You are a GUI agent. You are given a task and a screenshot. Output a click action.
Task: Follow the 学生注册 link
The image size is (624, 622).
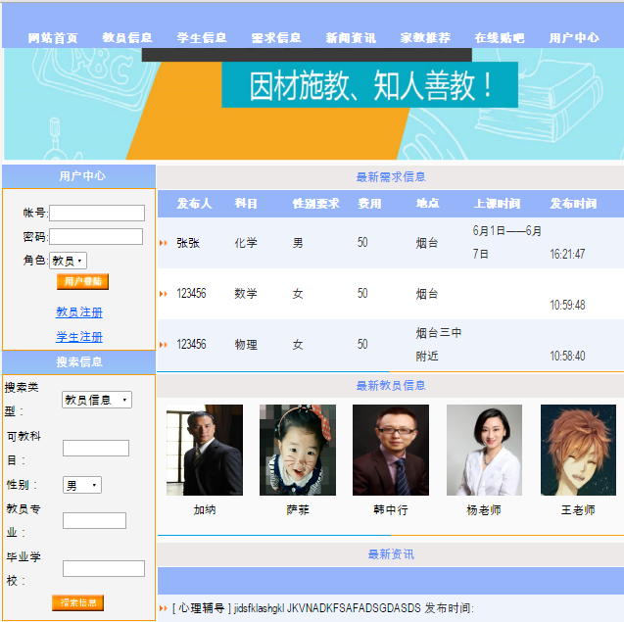(79, 337)
